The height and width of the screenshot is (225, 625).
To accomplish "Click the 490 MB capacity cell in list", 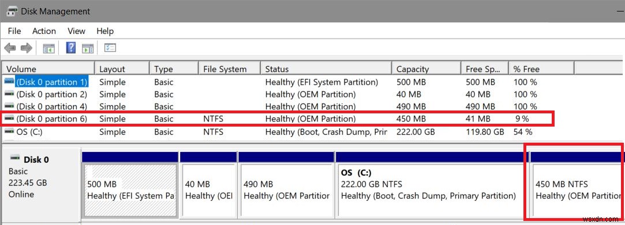I will (x=411, y=106).
